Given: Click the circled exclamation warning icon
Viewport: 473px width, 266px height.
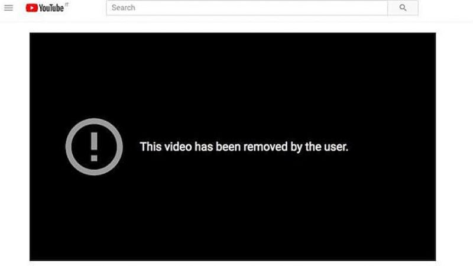Looking at the screenshot, I should (94, 147).
